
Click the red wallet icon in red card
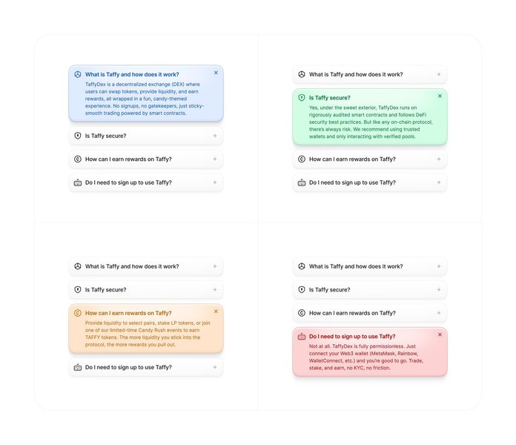pos(302,337)
